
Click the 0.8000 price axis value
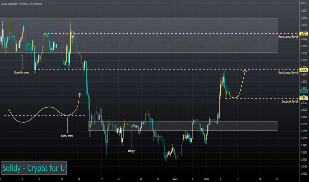pyautogui.click(x=304, y=124)
